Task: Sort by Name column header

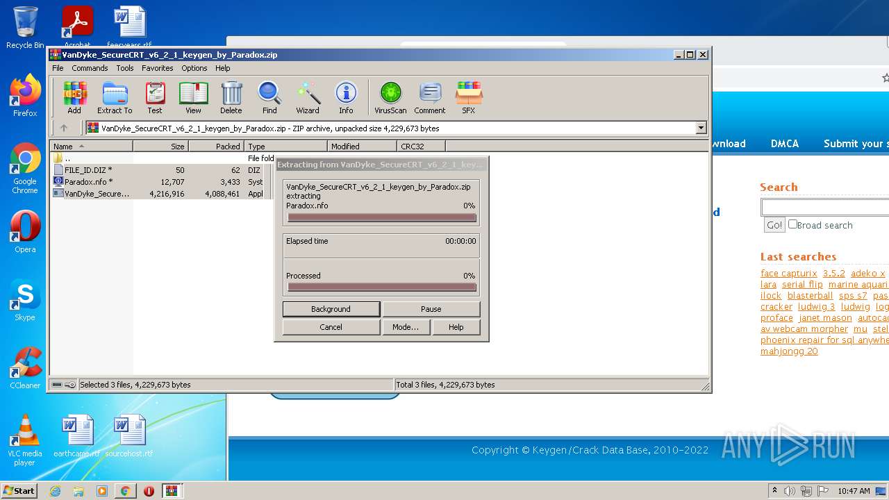Action: 92,146
